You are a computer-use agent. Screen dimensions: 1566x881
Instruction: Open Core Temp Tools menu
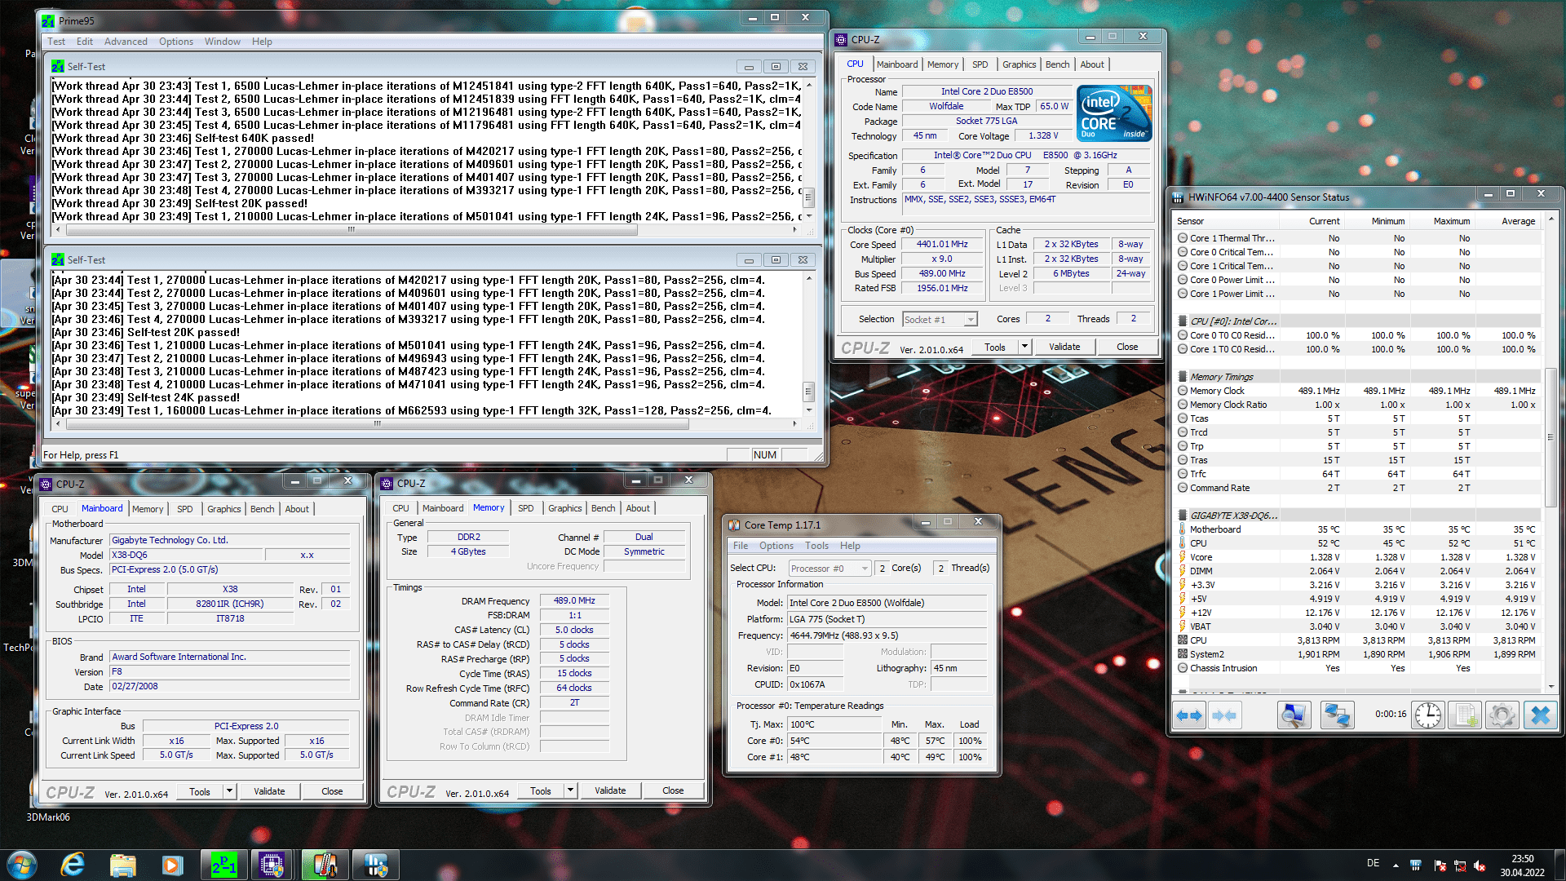816,546
